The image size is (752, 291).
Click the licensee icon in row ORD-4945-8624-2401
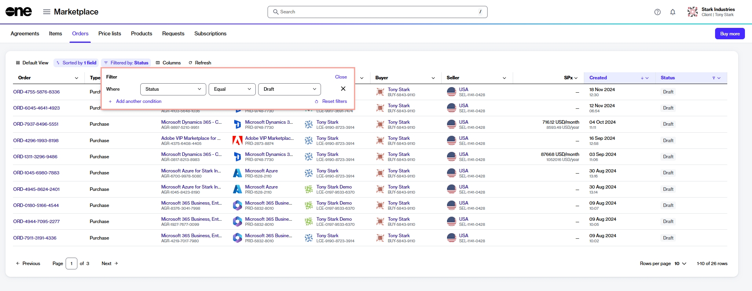click(x=309, y=189)
